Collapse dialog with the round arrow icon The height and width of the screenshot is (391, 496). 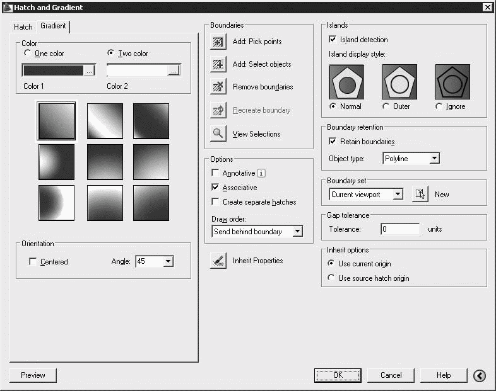click(x=480, y=375)
